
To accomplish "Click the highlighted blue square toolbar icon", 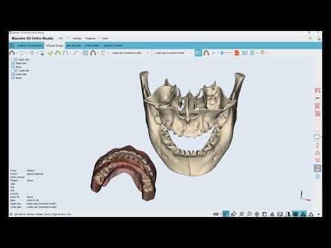I will 198,53.
